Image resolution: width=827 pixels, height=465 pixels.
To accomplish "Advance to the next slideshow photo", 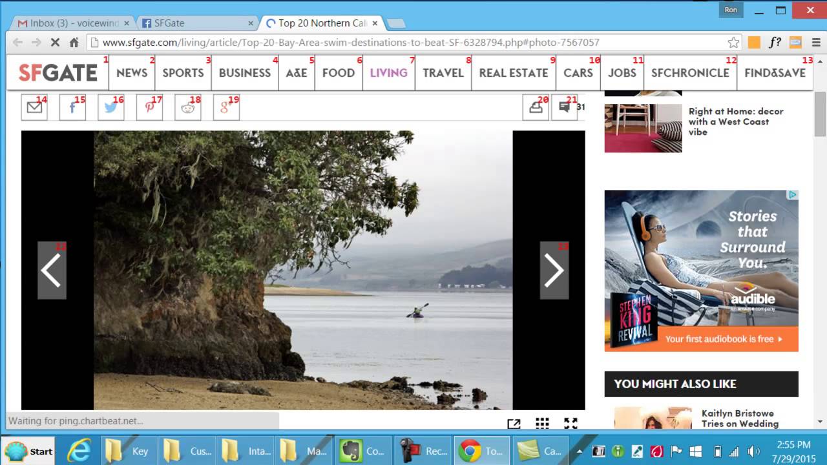I will pyautogui.click(x=554, y=270).
